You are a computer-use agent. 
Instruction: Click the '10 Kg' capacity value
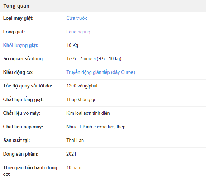[72, 46]
